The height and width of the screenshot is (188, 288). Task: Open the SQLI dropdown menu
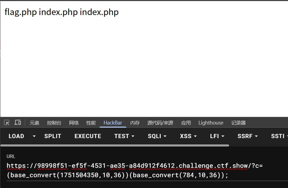pyautogui.click(x=157, y=136)
